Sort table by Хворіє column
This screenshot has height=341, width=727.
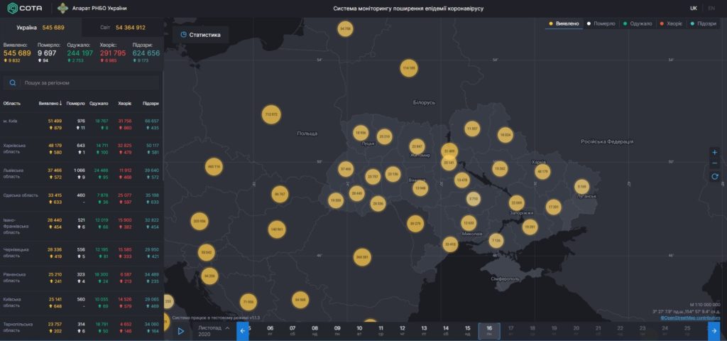[125, 104]
